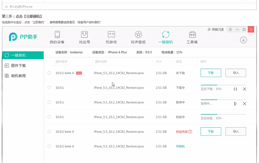
Task: Click the iPhone 6 Plus device type
Action: coord(117,52)
